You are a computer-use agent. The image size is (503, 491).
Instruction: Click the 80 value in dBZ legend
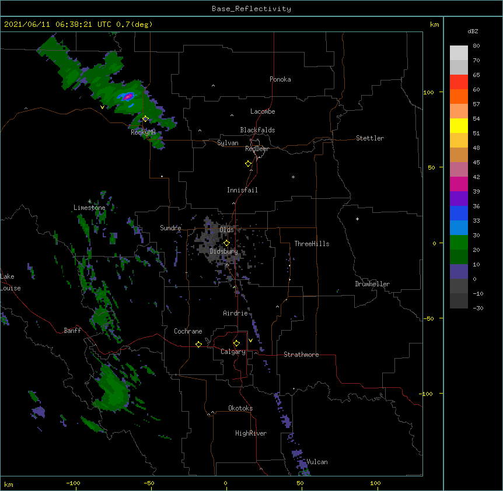pyautogui.click(x=476, y=46)
